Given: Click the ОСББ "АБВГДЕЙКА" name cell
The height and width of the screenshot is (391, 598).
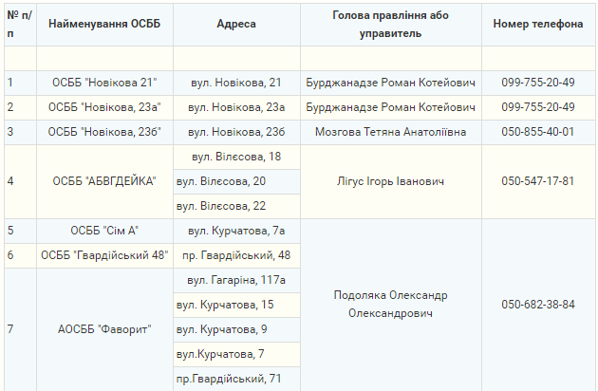Looking at the screenshot, I should click(104, 180).
